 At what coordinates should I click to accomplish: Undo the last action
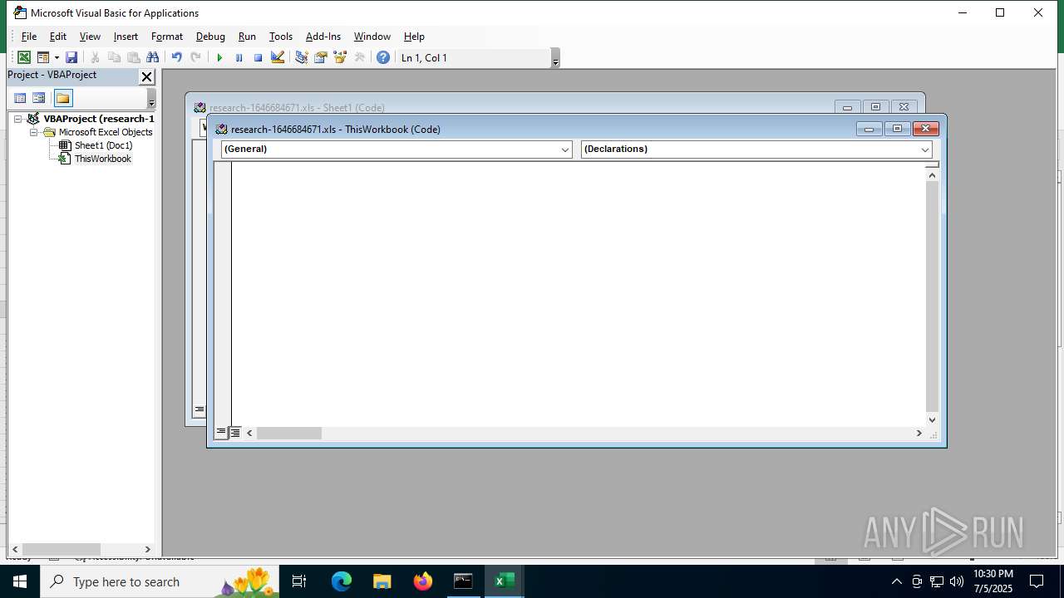(x=176, y=57)
